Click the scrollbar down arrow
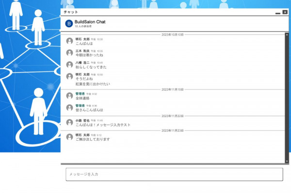Viewport: 291px width, 193px height. point(287,162)
